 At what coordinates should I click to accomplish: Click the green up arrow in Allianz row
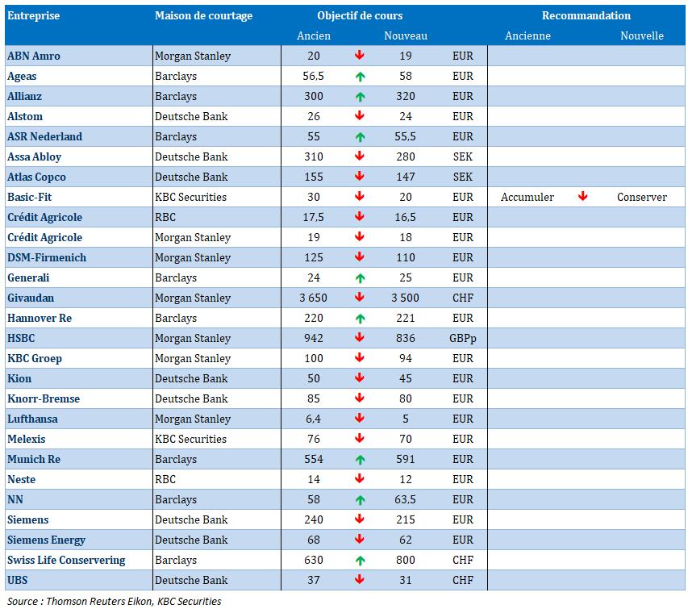(x=360, y=97)
